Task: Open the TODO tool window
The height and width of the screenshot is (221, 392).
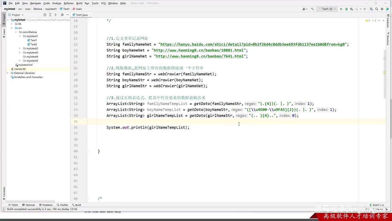Action: (x=13, y=205)
